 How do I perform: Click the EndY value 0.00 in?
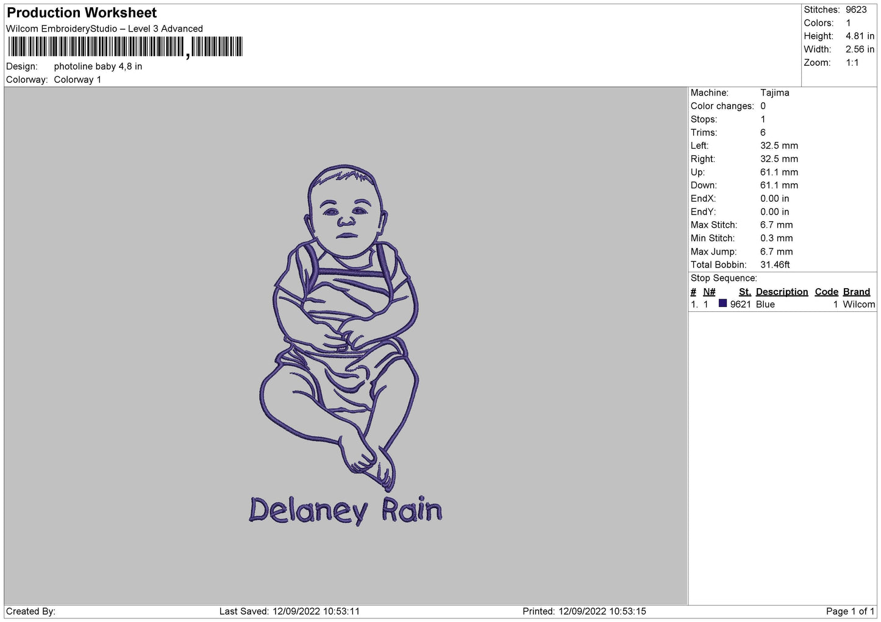click(x=775, y=212)
